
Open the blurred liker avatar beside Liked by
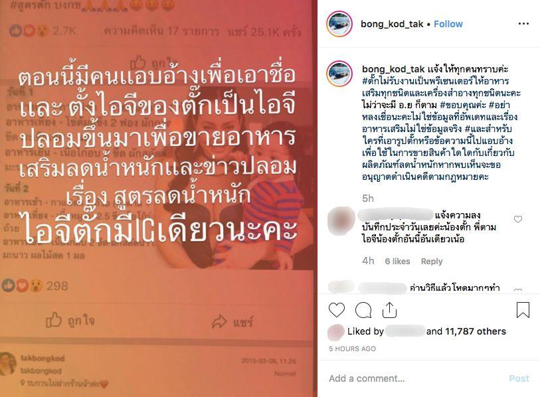[x=336, y=332]
